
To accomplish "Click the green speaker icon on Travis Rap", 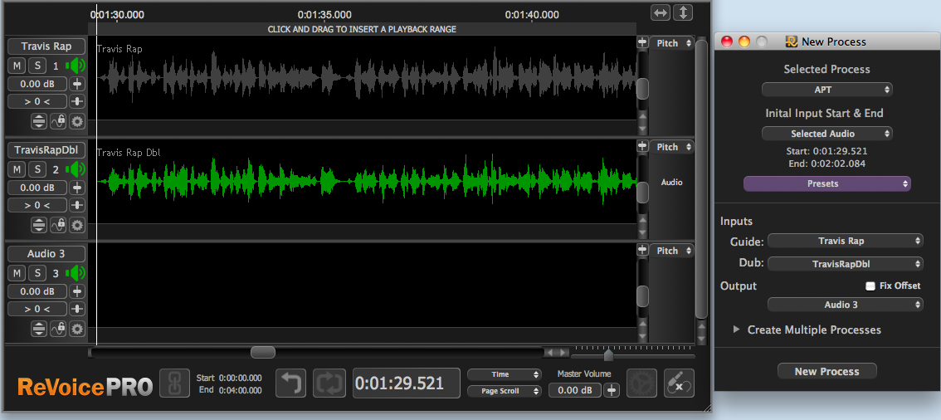I will point(76,66).
